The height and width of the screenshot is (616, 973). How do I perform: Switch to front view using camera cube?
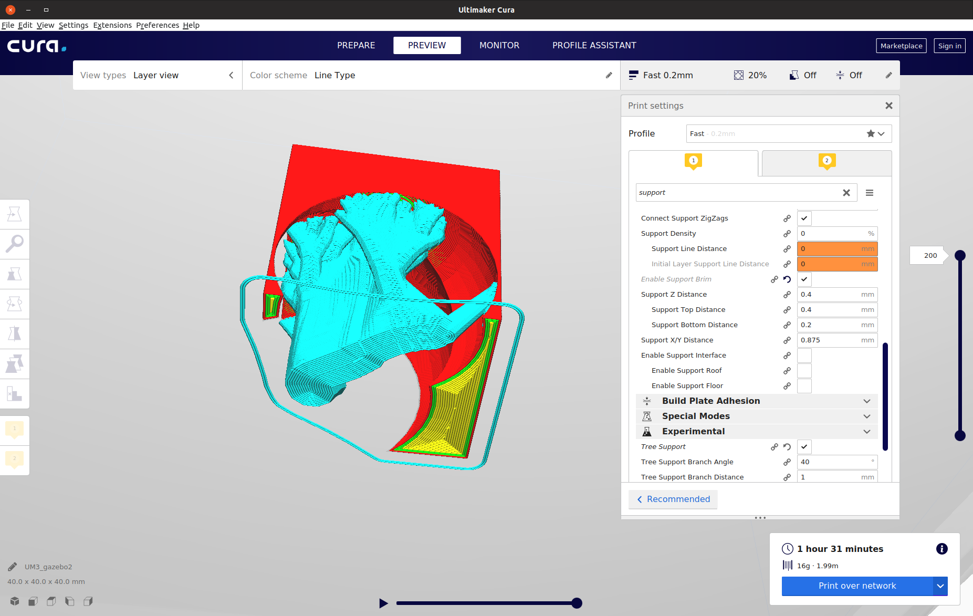tap(32, 601)
